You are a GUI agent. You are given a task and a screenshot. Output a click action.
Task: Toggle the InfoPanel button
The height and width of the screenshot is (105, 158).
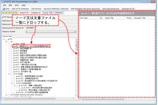tap(59, 13)
